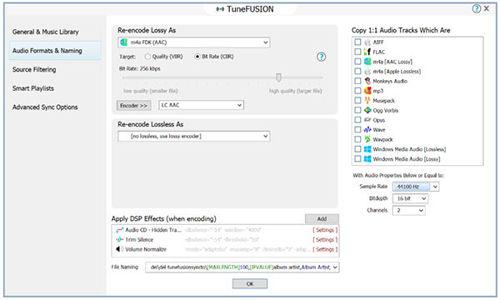Check the Wave checkbox
The height and width of the screenshot is (300, 500).
pyautogui.click(x=357, y=129)
